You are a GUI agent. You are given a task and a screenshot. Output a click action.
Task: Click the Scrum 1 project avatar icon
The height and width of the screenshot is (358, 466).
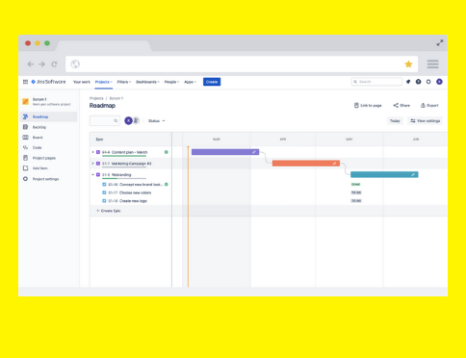click(x=25, y=102)
